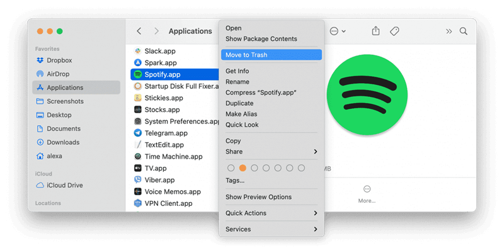Select the last tag color circle
The height and width of the screenshot is (248, 504).
(x=301, y=168)
